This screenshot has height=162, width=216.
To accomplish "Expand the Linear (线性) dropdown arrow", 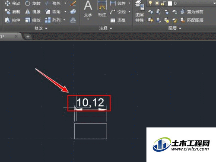I will [x=129, y=3].
